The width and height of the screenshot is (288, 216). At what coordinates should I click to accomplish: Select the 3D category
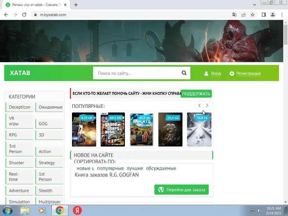pos(49,135)
